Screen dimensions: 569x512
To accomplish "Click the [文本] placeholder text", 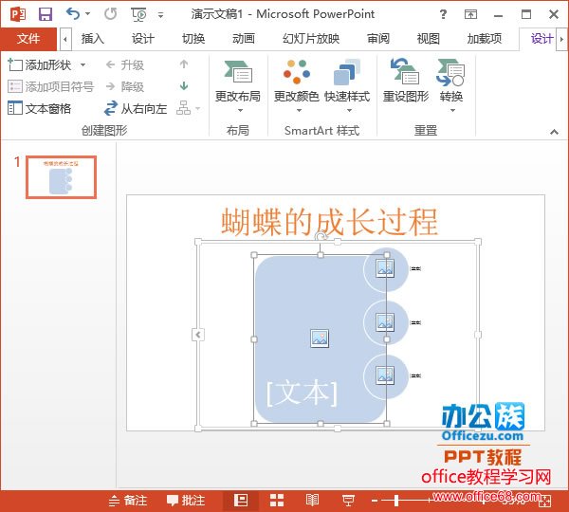I will 302,393.
